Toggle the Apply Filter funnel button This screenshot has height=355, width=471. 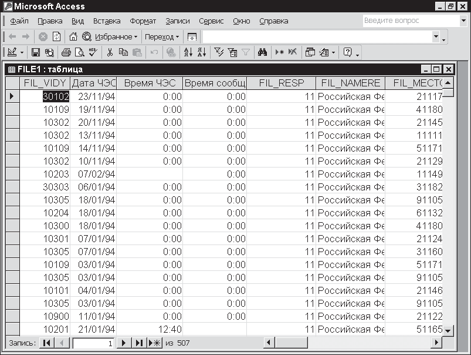click(x=246, y=52)
